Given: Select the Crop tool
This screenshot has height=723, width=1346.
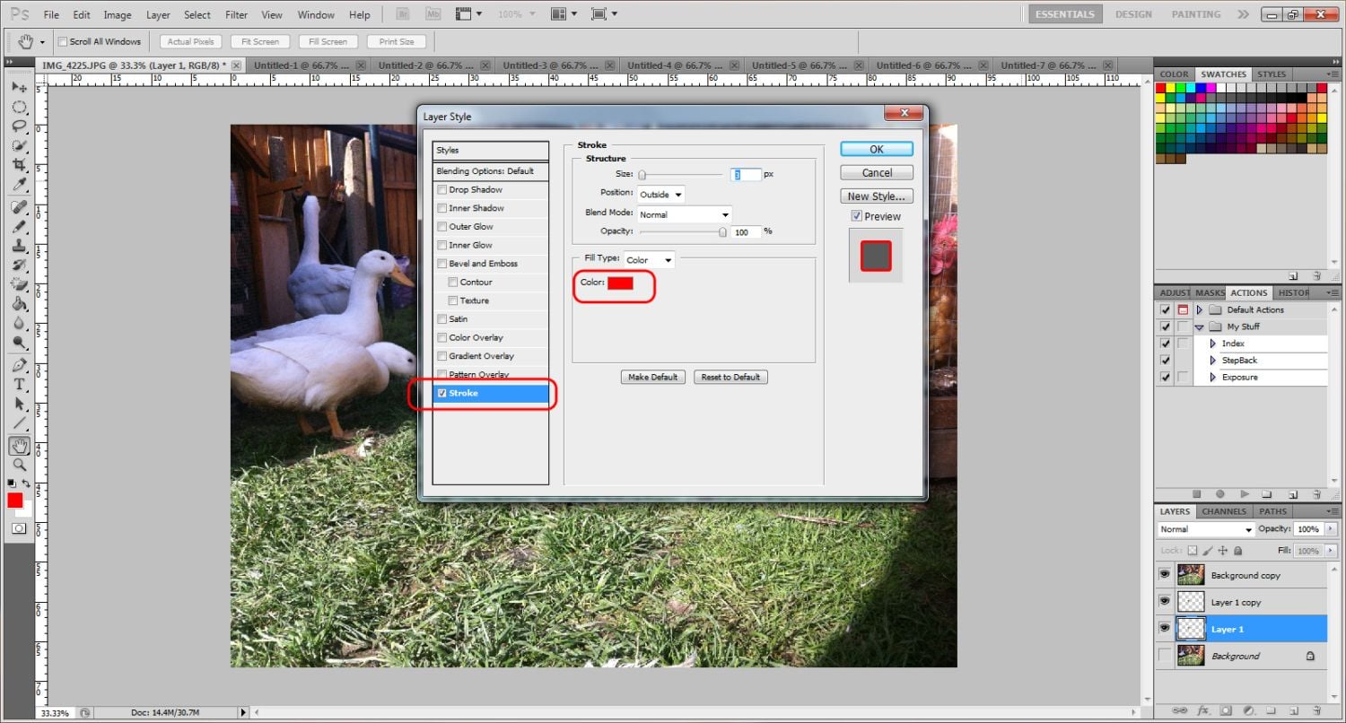Looking at the screenshot, I should 19,166.
